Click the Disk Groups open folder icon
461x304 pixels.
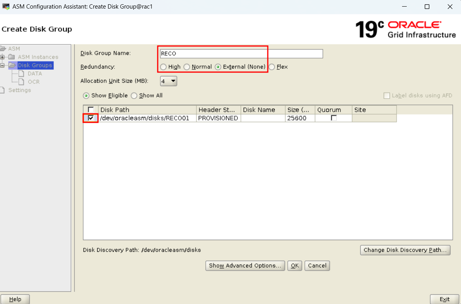pos(12,65)
